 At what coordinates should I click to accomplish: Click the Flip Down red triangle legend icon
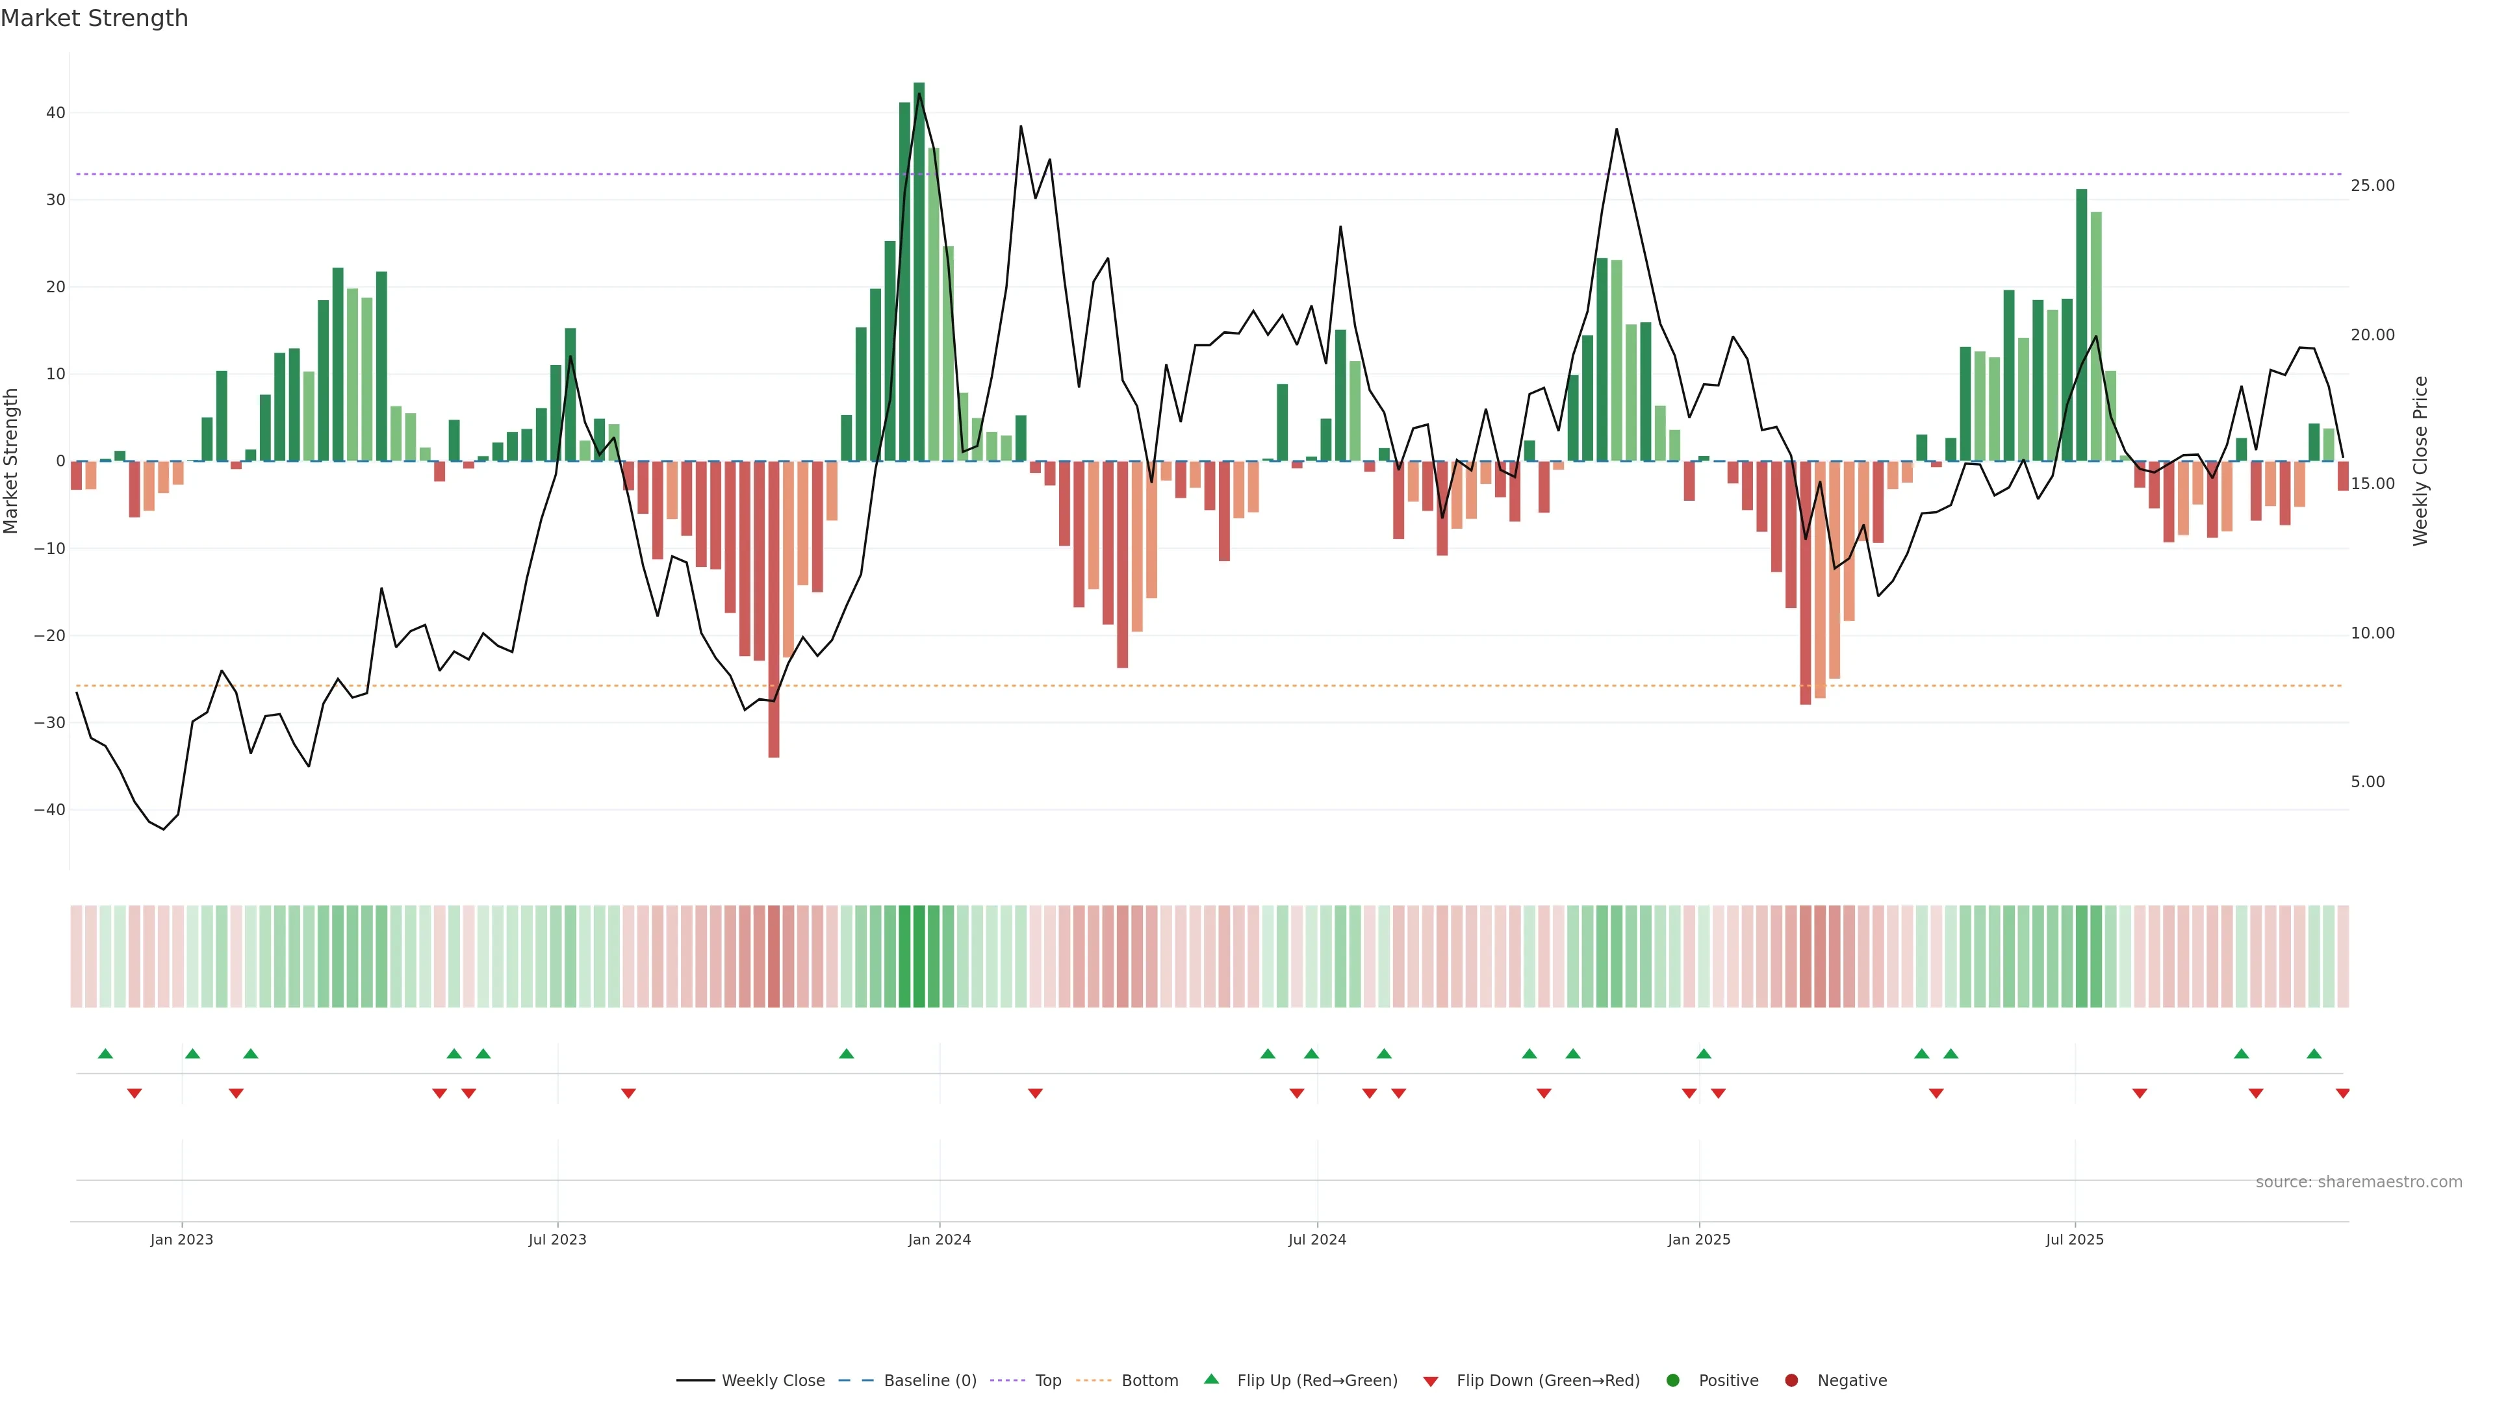coord(1431,1382)
